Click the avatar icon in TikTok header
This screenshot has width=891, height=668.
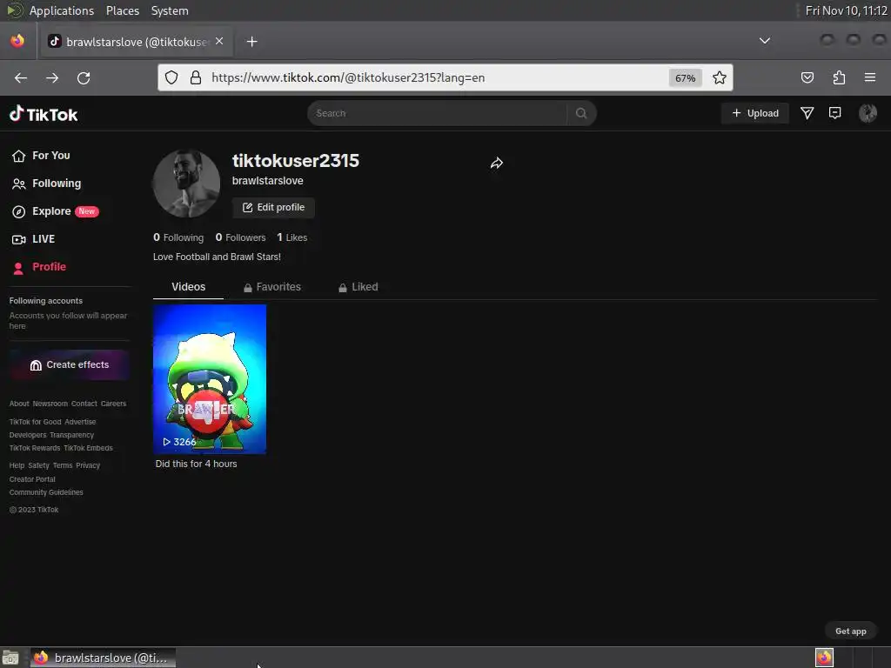[x=868, y=113]
